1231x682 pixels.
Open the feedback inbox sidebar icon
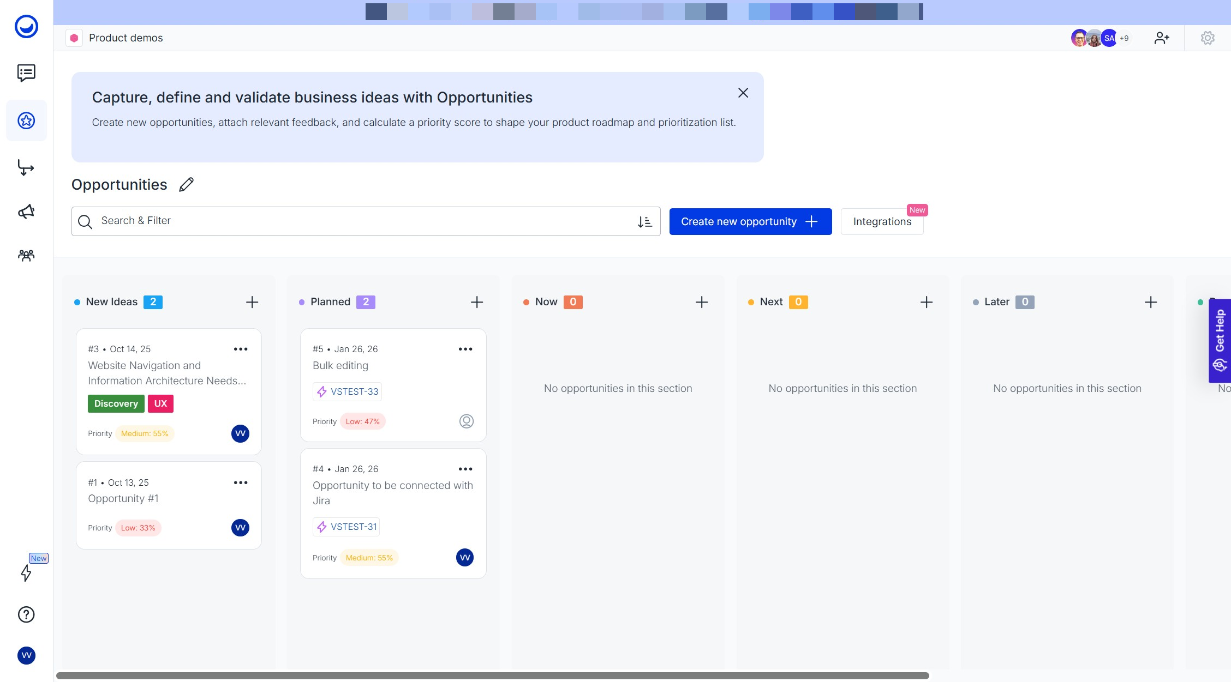point(26,73)
